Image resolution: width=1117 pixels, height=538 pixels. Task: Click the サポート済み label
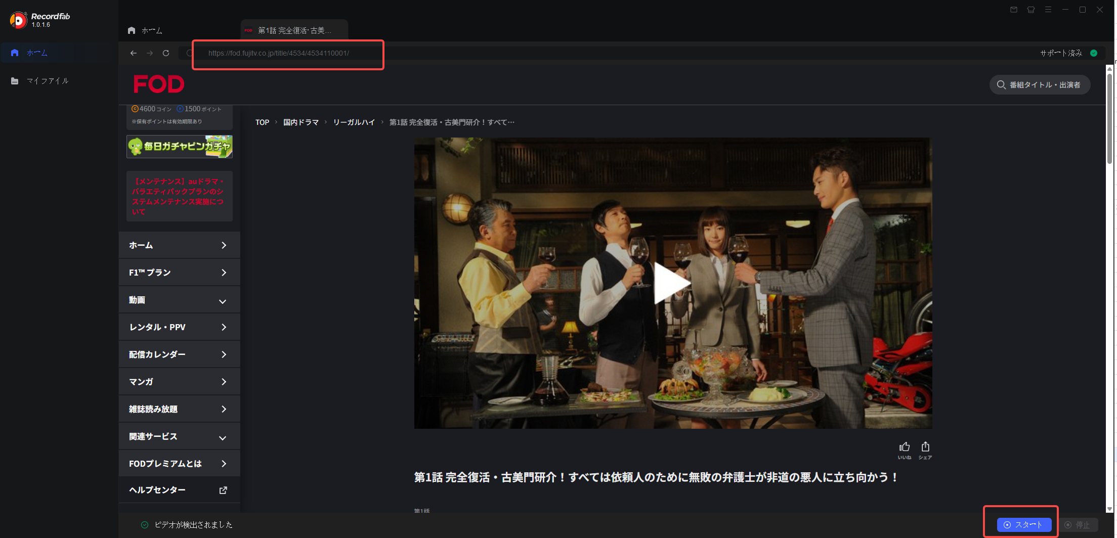click(x=1061, y=53)
